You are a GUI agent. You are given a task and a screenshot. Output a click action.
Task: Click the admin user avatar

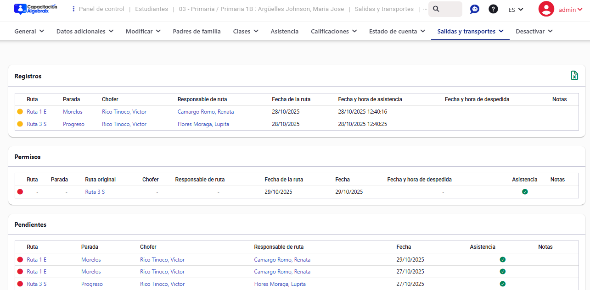[x=546, y=9]
